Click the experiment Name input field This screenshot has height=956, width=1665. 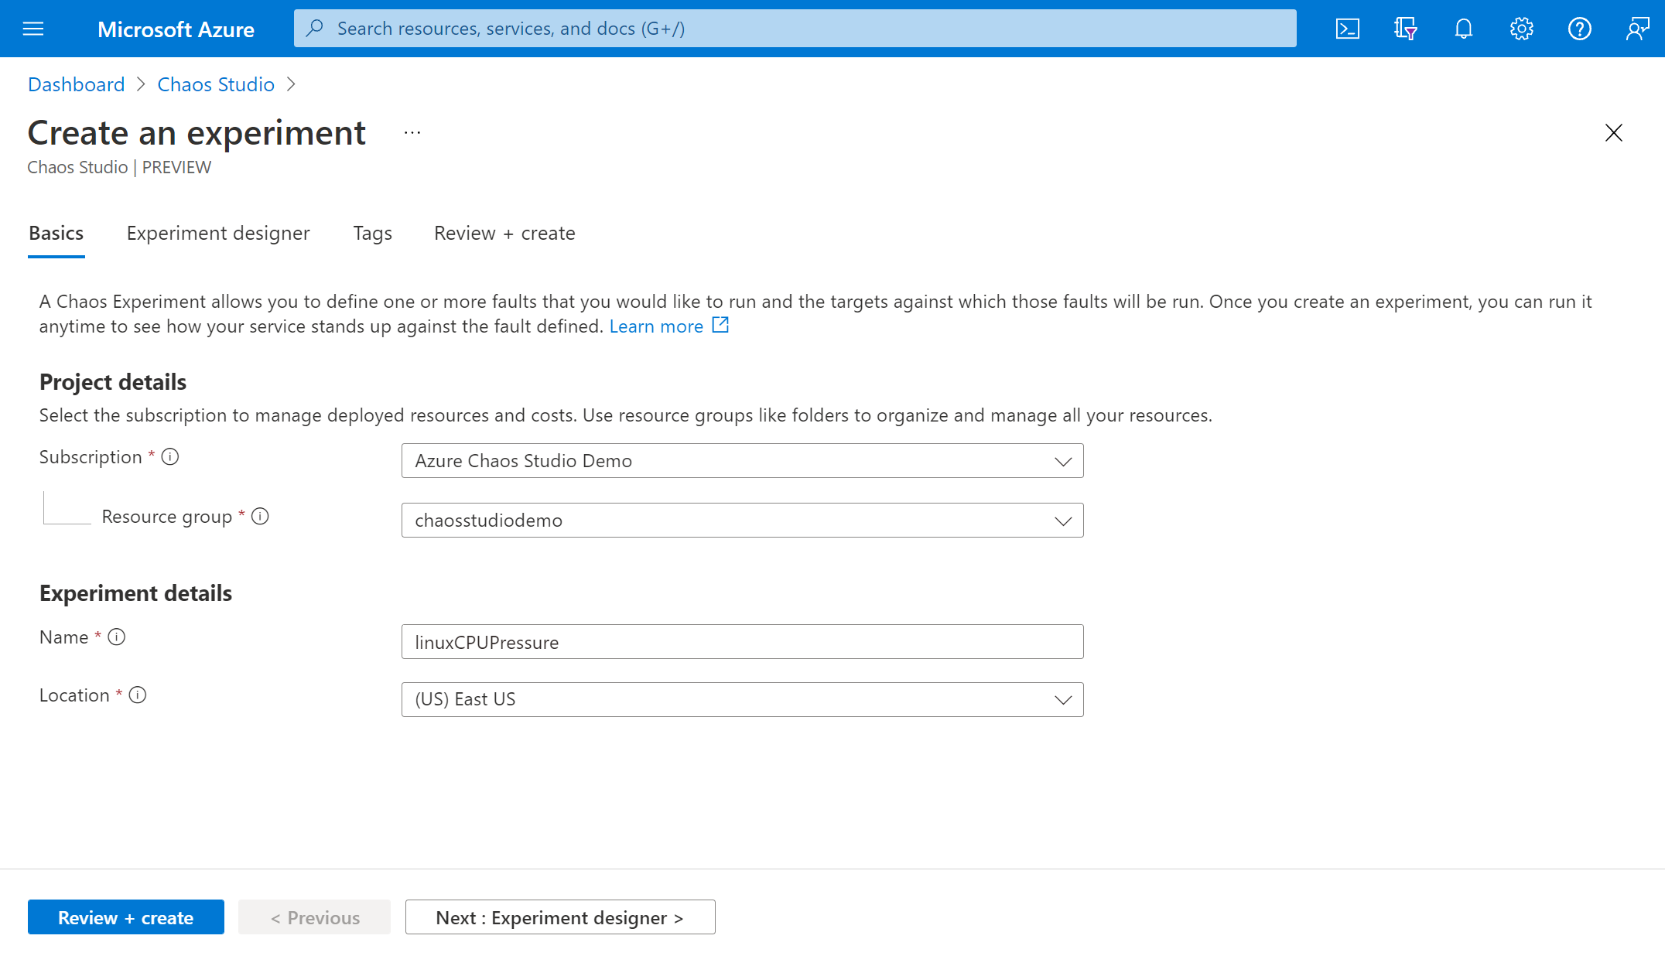point(742,640)
